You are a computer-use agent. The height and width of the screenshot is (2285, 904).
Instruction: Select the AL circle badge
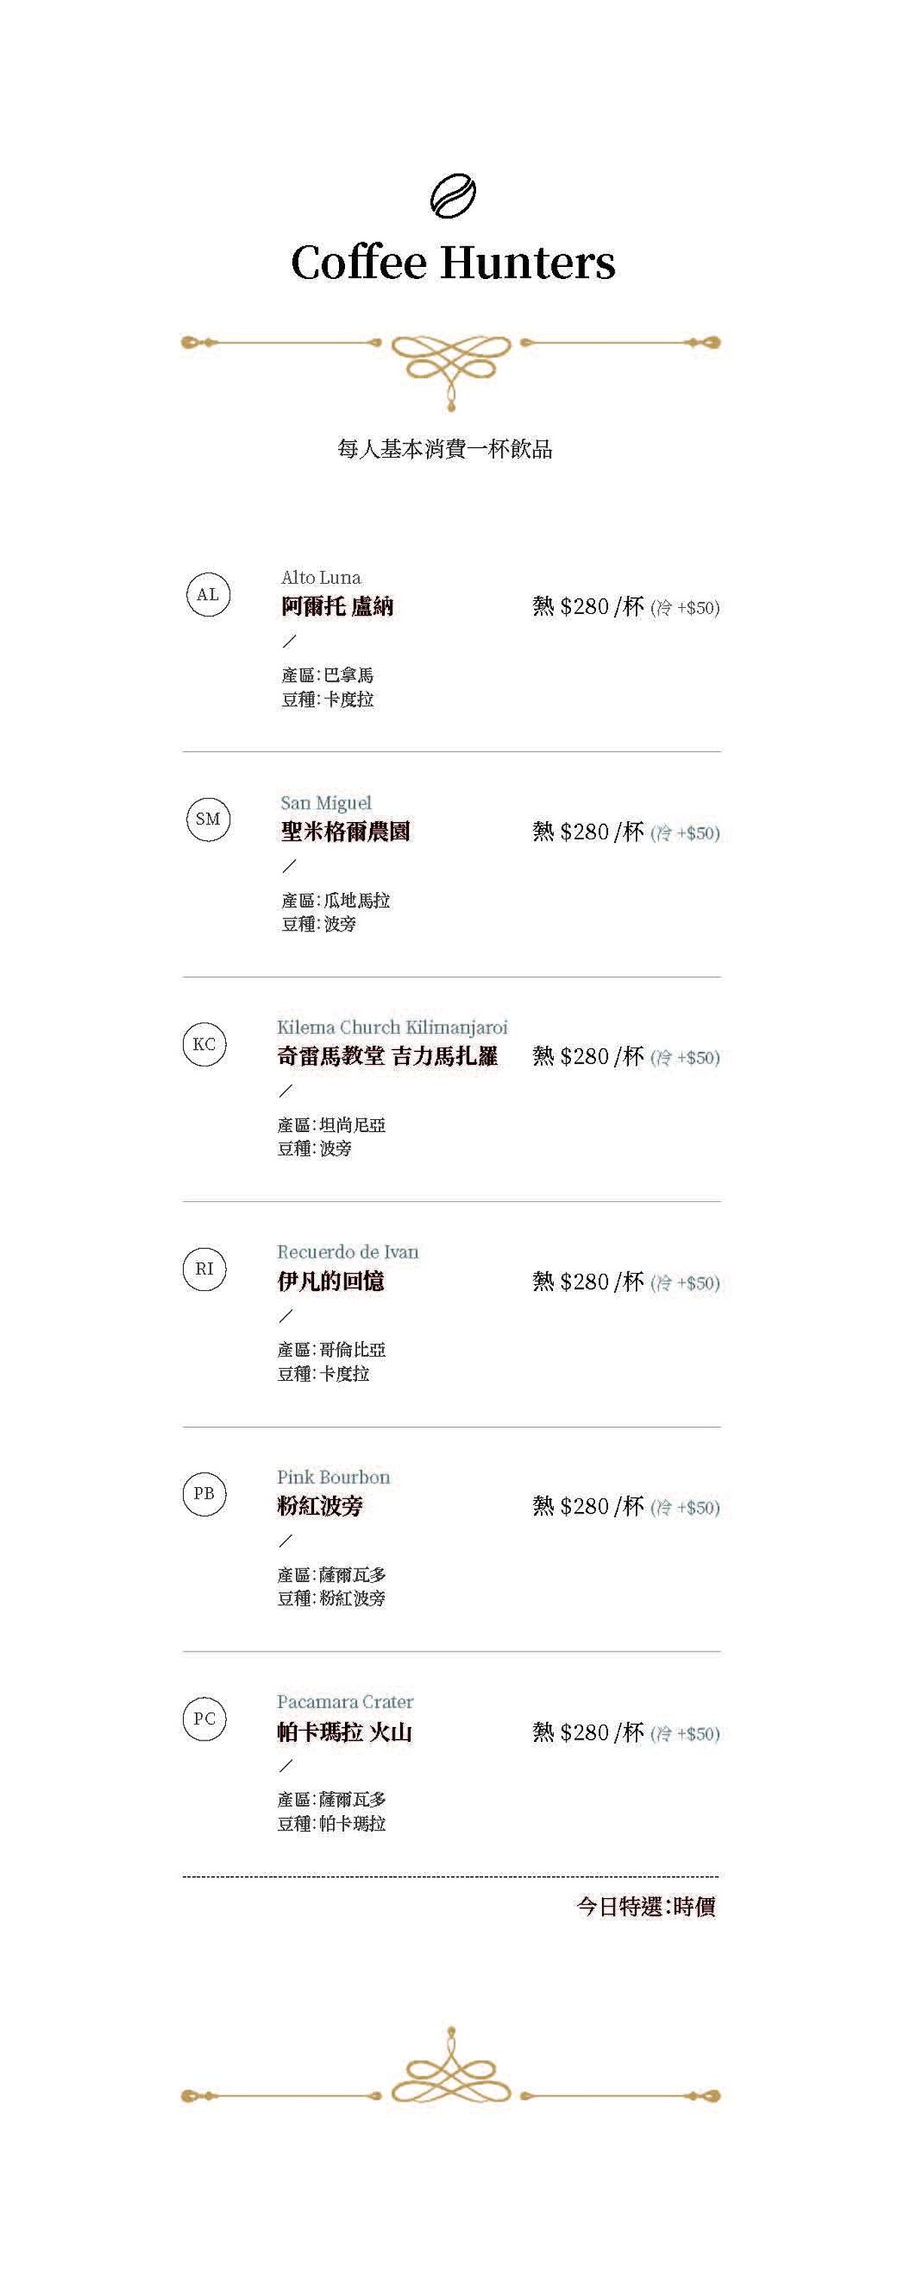pos(208,594)
